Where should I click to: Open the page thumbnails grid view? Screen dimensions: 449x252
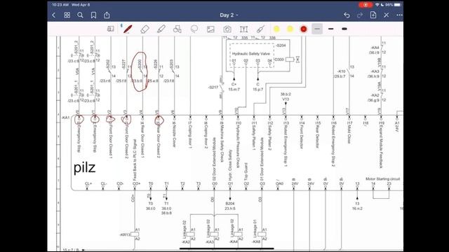(x=67, y=15)
